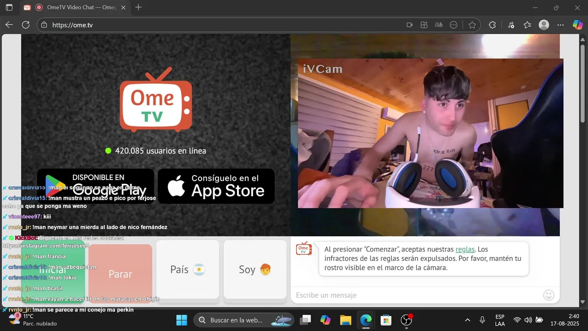Go back to the previous page
Viewport: 588px width, 331px height.
click(x=9, y=25)
